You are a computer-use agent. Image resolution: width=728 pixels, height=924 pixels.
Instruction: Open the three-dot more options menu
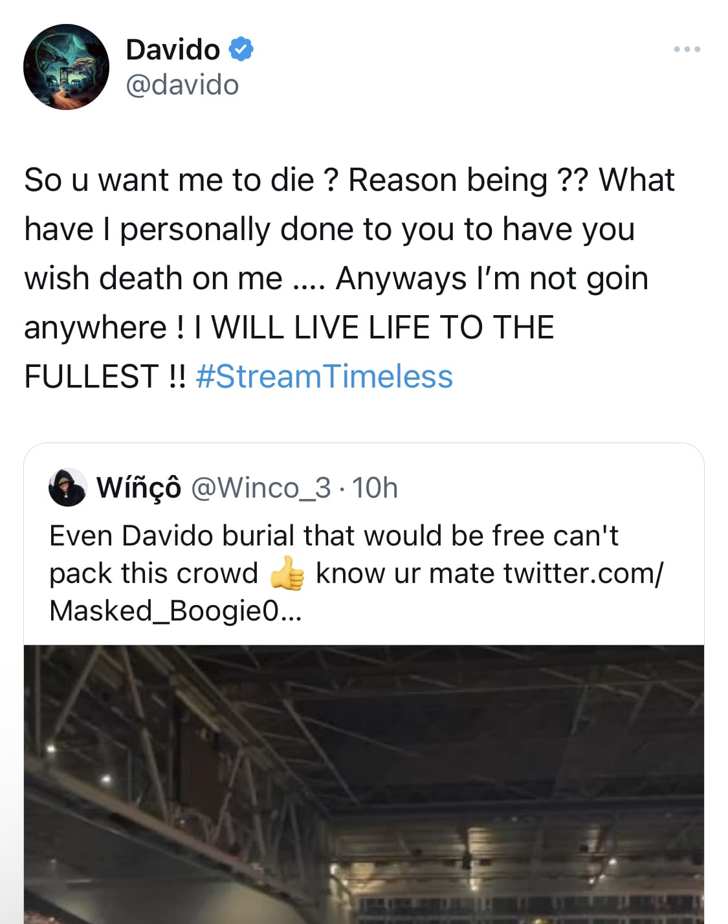coord(687,49)
